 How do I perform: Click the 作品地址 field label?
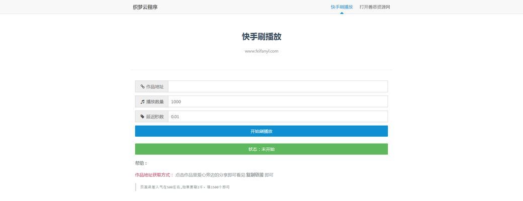[155, 86]
